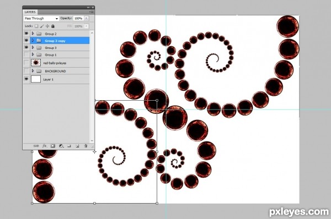This screenshot has height=219, width=331.
Task: Hide the Group 3 layer group
Action: pyautogui.click(x=26, y=47)
